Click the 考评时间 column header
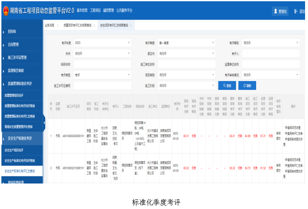 (177, 106)
